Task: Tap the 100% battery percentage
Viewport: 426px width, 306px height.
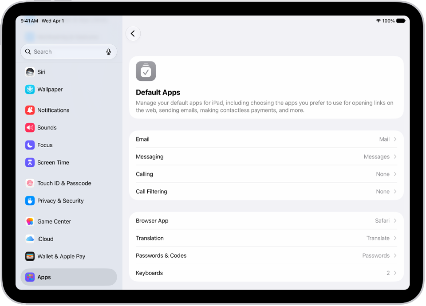Action: click(389, 21)
